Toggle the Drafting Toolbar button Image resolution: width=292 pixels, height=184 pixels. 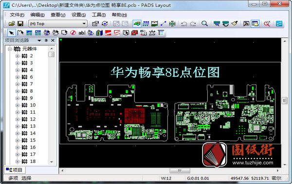(137, 24)
